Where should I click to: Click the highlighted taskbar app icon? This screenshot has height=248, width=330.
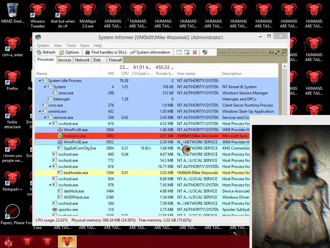[67, 242]
